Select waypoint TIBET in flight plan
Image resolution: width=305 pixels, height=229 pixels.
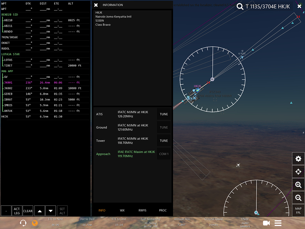click(x=45, y=66)
